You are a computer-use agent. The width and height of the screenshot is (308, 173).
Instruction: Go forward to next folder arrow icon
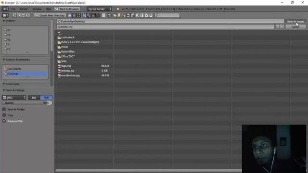[19, 15]
